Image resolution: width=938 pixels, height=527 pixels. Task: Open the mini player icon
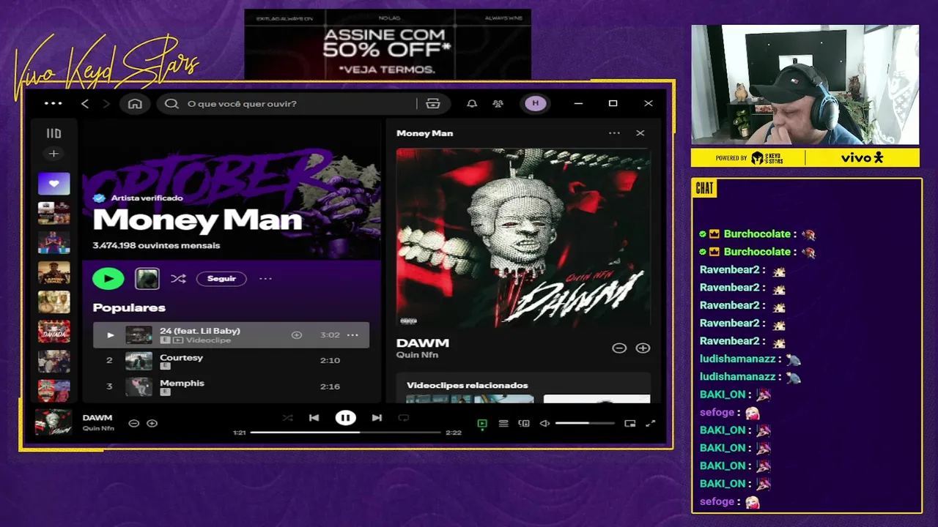pos(630,423)
